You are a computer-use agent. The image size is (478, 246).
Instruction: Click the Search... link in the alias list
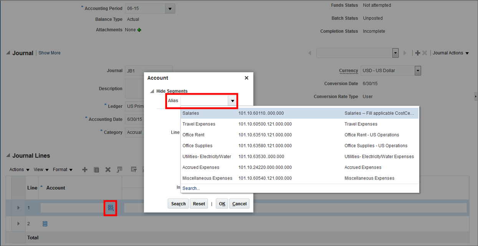pos(191,189)
